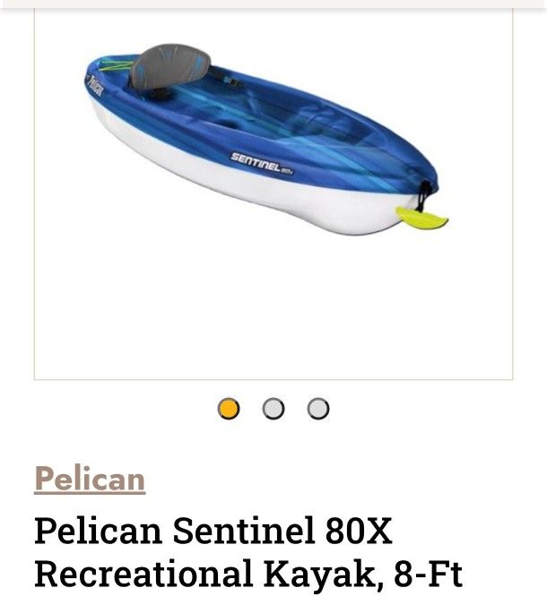The height and width of the screenshot is (605, 547).
Task: Open the Pelican brand link
Action: pyautogui.click(x=90, y=479)
